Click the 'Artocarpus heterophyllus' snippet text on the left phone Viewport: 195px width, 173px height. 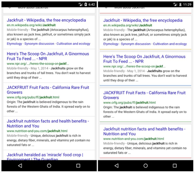[x=69, y=30]
